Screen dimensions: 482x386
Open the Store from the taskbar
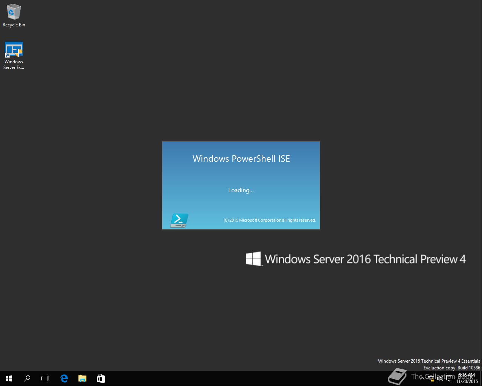(x=101, y=378)
